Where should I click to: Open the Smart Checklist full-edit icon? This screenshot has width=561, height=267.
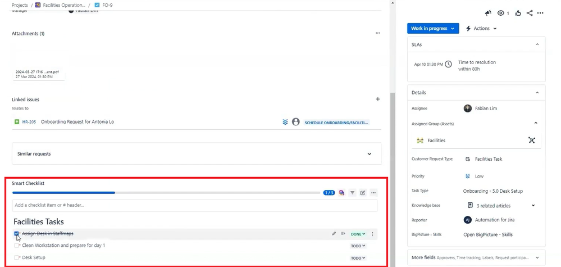point(363,193)
